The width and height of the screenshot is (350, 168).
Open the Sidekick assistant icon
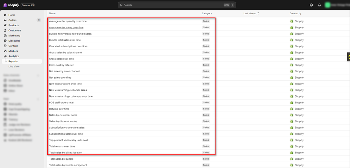[x=311, y=5]
